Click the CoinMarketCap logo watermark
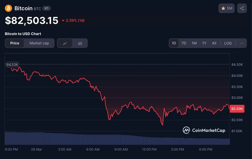Screen dimensions: 252x159 click(204, 130)
